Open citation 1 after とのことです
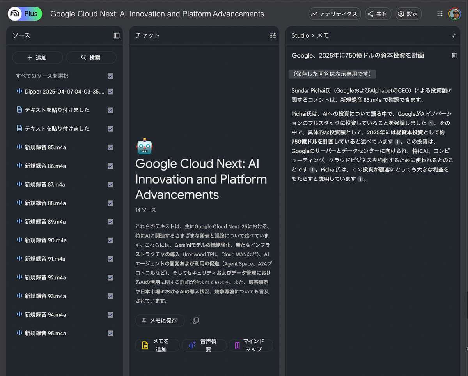Viewport: 468px width, 376px height. pyautogui.click(x=312, y=170)
